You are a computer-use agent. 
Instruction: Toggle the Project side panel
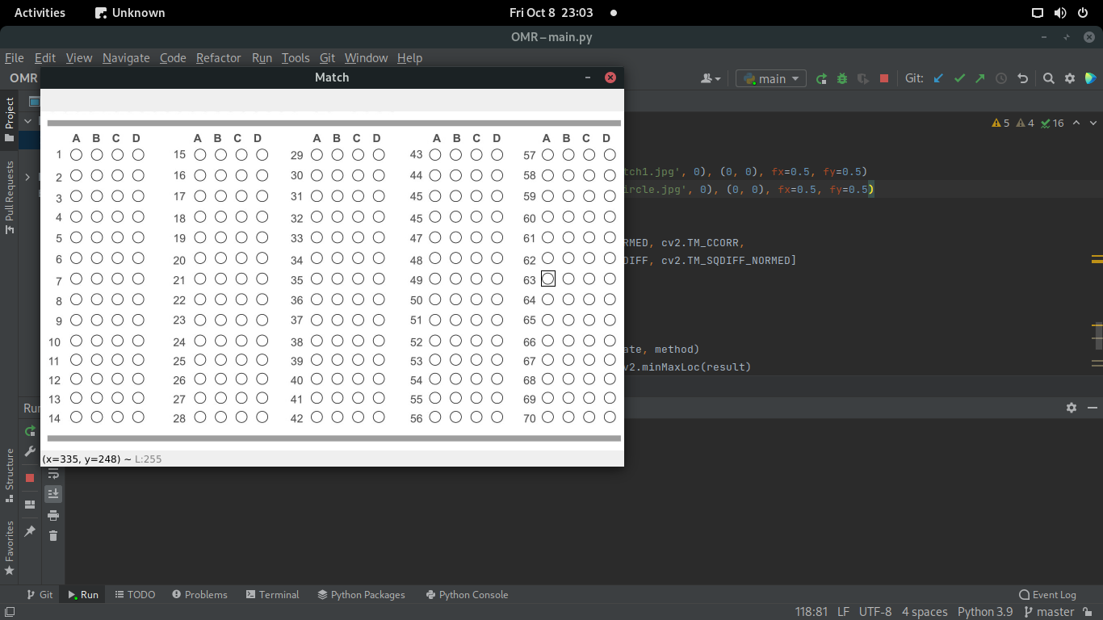tap(10, 119)
